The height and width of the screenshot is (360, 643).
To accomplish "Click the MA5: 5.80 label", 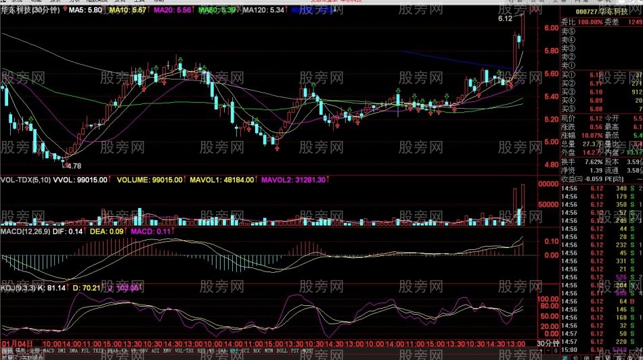I will coord(85,10).
